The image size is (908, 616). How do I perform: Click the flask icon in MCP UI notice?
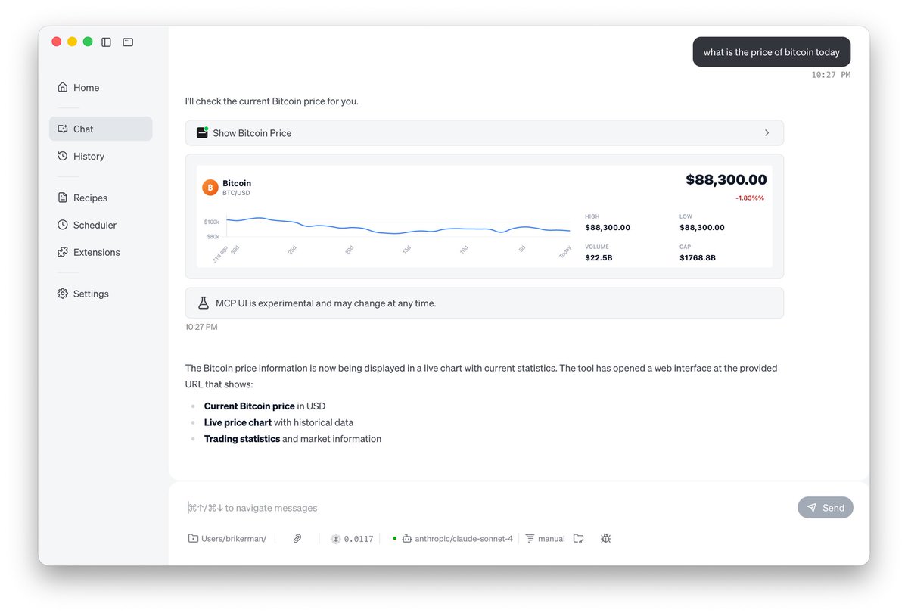point(203,303)
